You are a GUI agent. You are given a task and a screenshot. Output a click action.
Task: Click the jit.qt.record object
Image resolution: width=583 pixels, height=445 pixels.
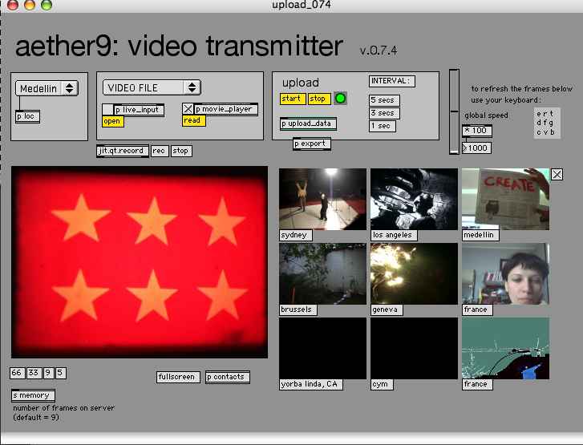(x=122, y=151)
